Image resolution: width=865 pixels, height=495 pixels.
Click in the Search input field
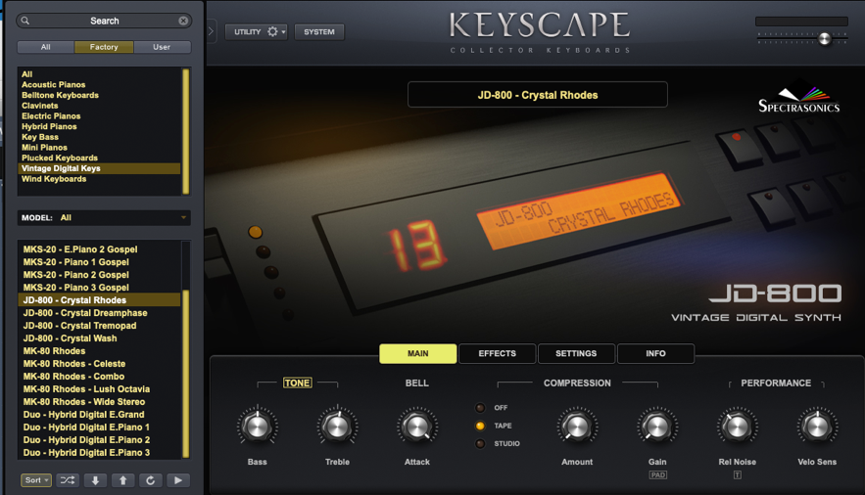tap(104, 21)
